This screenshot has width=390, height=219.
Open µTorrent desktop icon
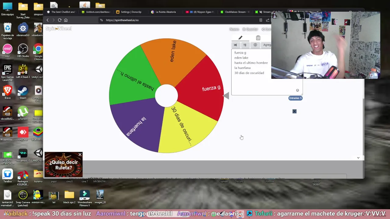(x=23, y=113)
